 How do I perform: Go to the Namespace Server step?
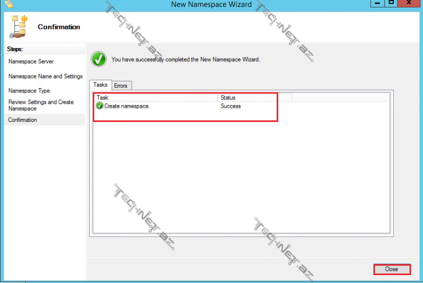(x=31, y=62)
